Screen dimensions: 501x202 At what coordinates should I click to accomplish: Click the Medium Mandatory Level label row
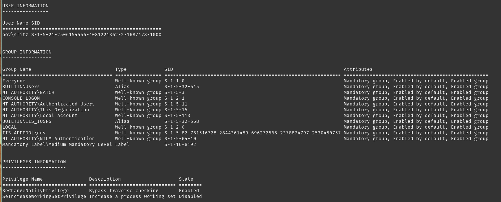pyautogui.click(x=57, y=144)
